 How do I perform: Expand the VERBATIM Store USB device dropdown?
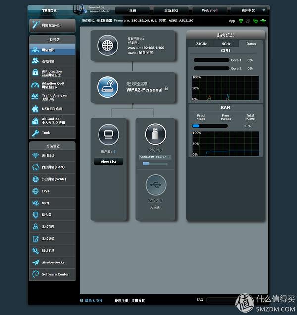pos(155,157)
